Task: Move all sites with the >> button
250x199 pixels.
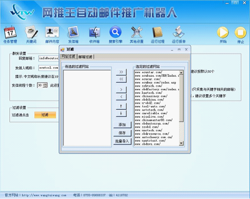Action: click(x=121, y=72)
